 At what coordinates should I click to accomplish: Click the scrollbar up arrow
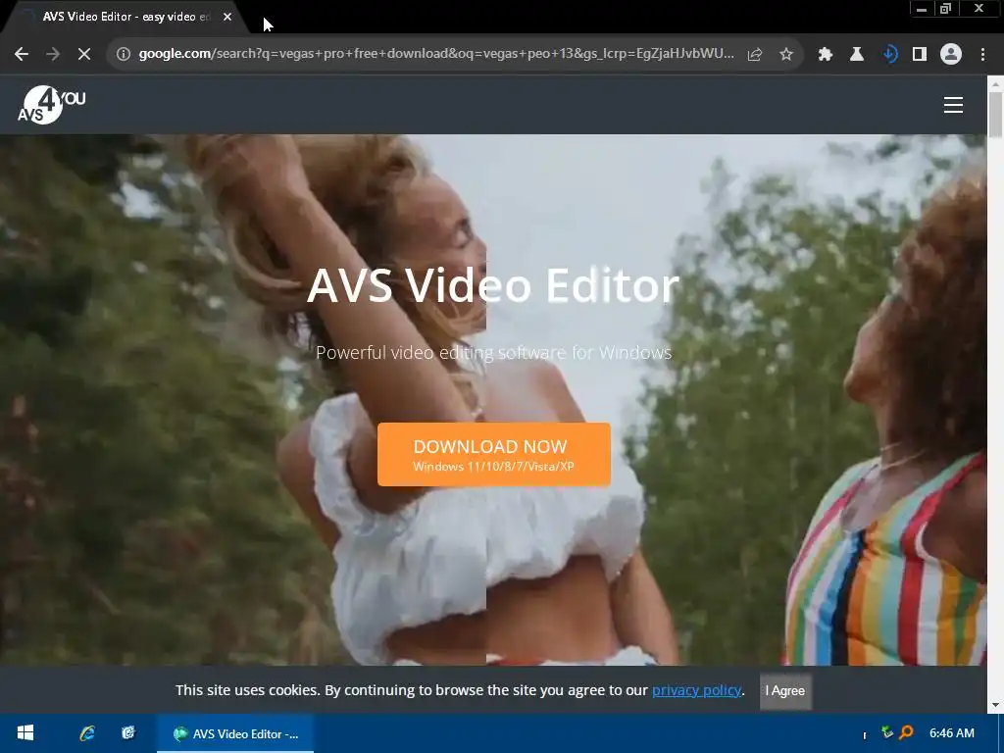coord(995,83)
